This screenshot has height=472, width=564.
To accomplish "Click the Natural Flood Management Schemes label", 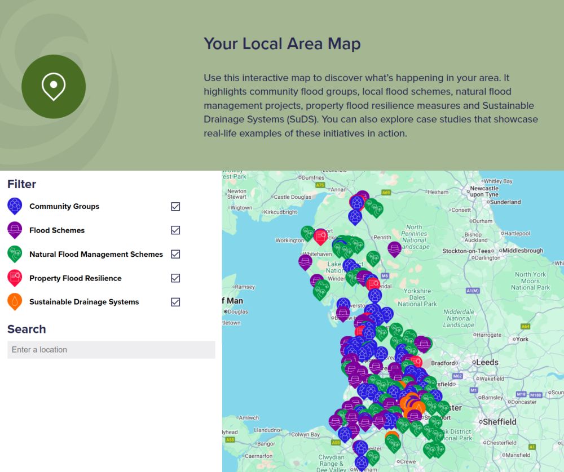I will (x=96, y=255).
